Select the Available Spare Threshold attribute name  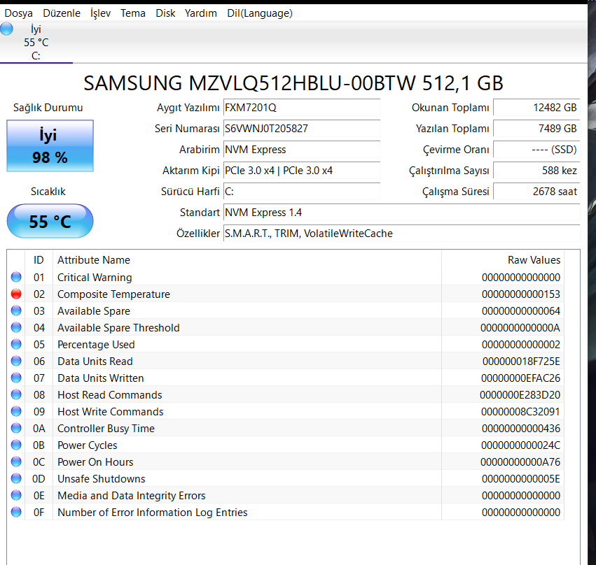coord(118,327)
